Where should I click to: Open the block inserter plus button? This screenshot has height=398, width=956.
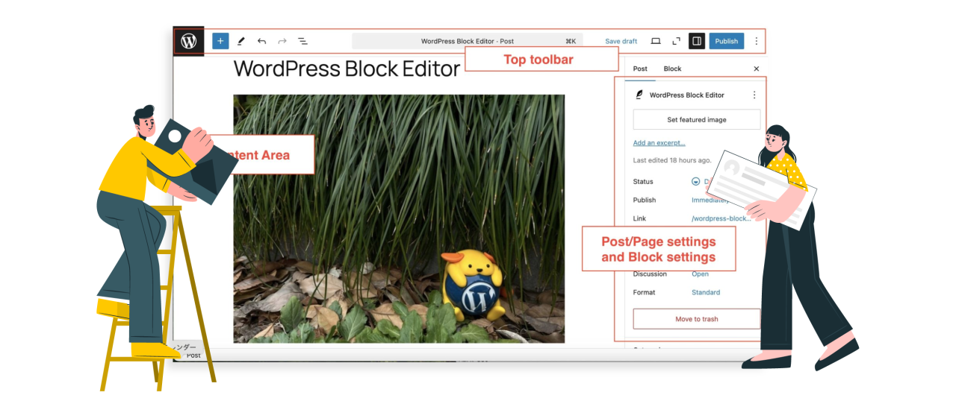[220, 42]
